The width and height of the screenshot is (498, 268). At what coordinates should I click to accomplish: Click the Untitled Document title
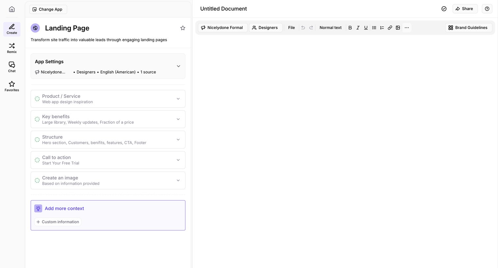tap(223, 9)
